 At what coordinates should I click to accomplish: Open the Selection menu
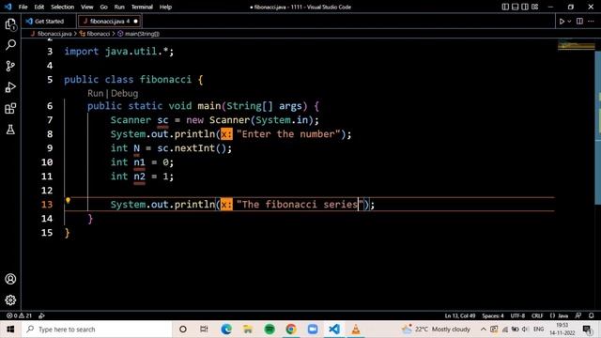point(63,7)
